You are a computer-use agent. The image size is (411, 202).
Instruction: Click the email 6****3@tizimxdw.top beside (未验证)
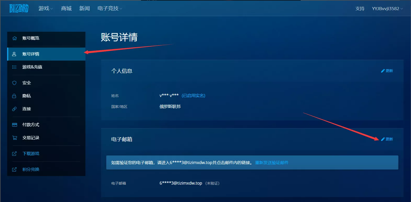pos(181,183)
